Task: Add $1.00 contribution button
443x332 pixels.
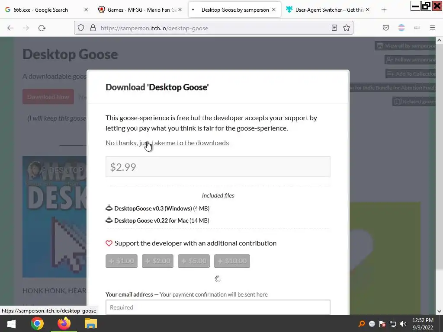Action: point(122,261)
